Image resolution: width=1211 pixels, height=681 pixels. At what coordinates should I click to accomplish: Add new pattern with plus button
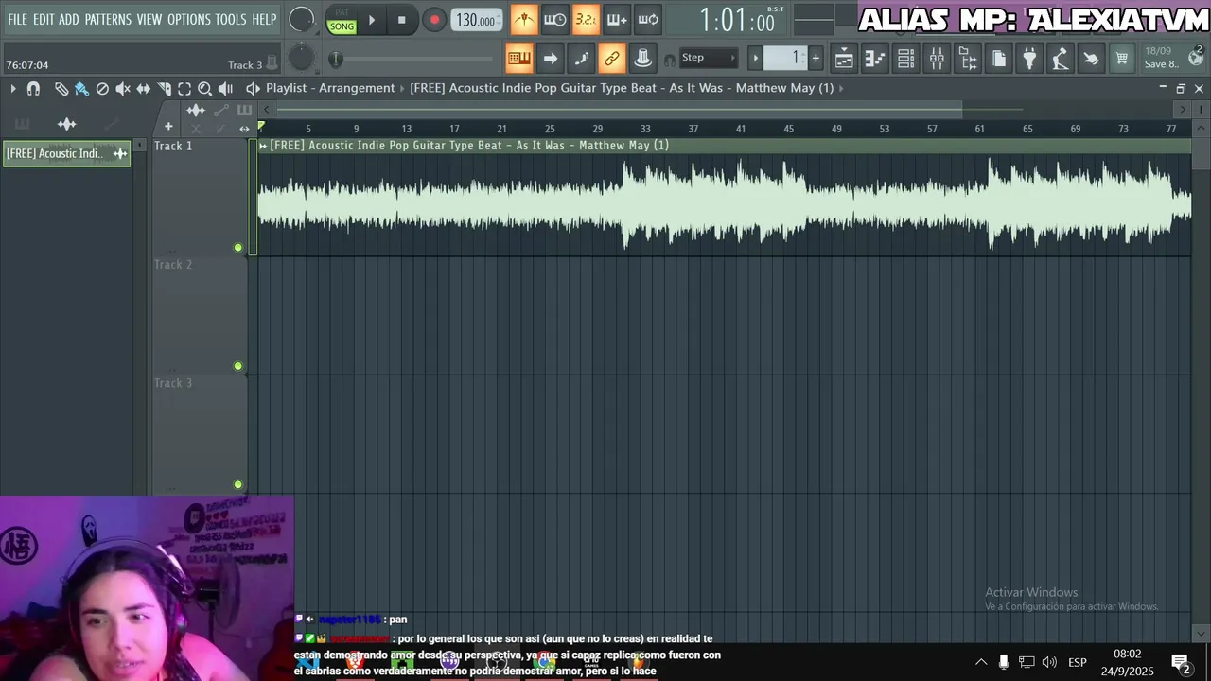pyautogui.click(x=816, y=59)
